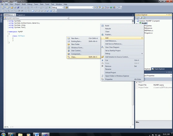Collapse the class MEFMain code block

[8, 36]
